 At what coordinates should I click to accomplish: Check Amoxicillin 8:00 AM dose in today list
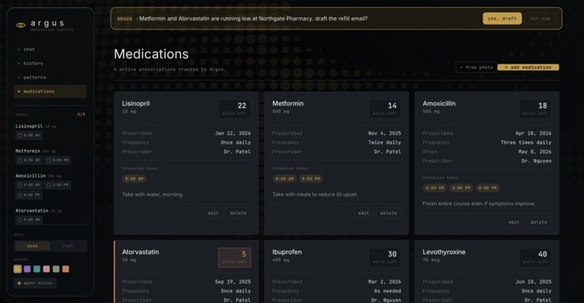29,185
